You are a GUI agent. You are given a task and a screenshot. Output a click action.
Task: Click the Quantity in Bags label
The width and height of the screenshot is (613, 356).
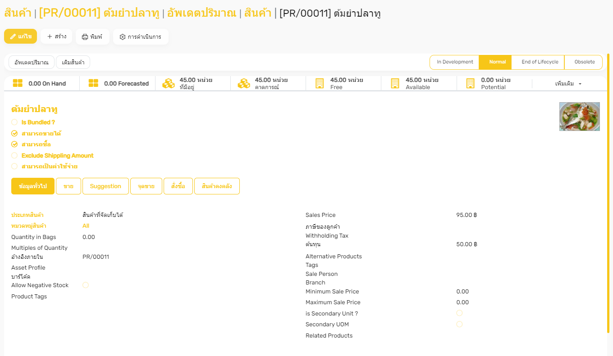tap(34, 237)
